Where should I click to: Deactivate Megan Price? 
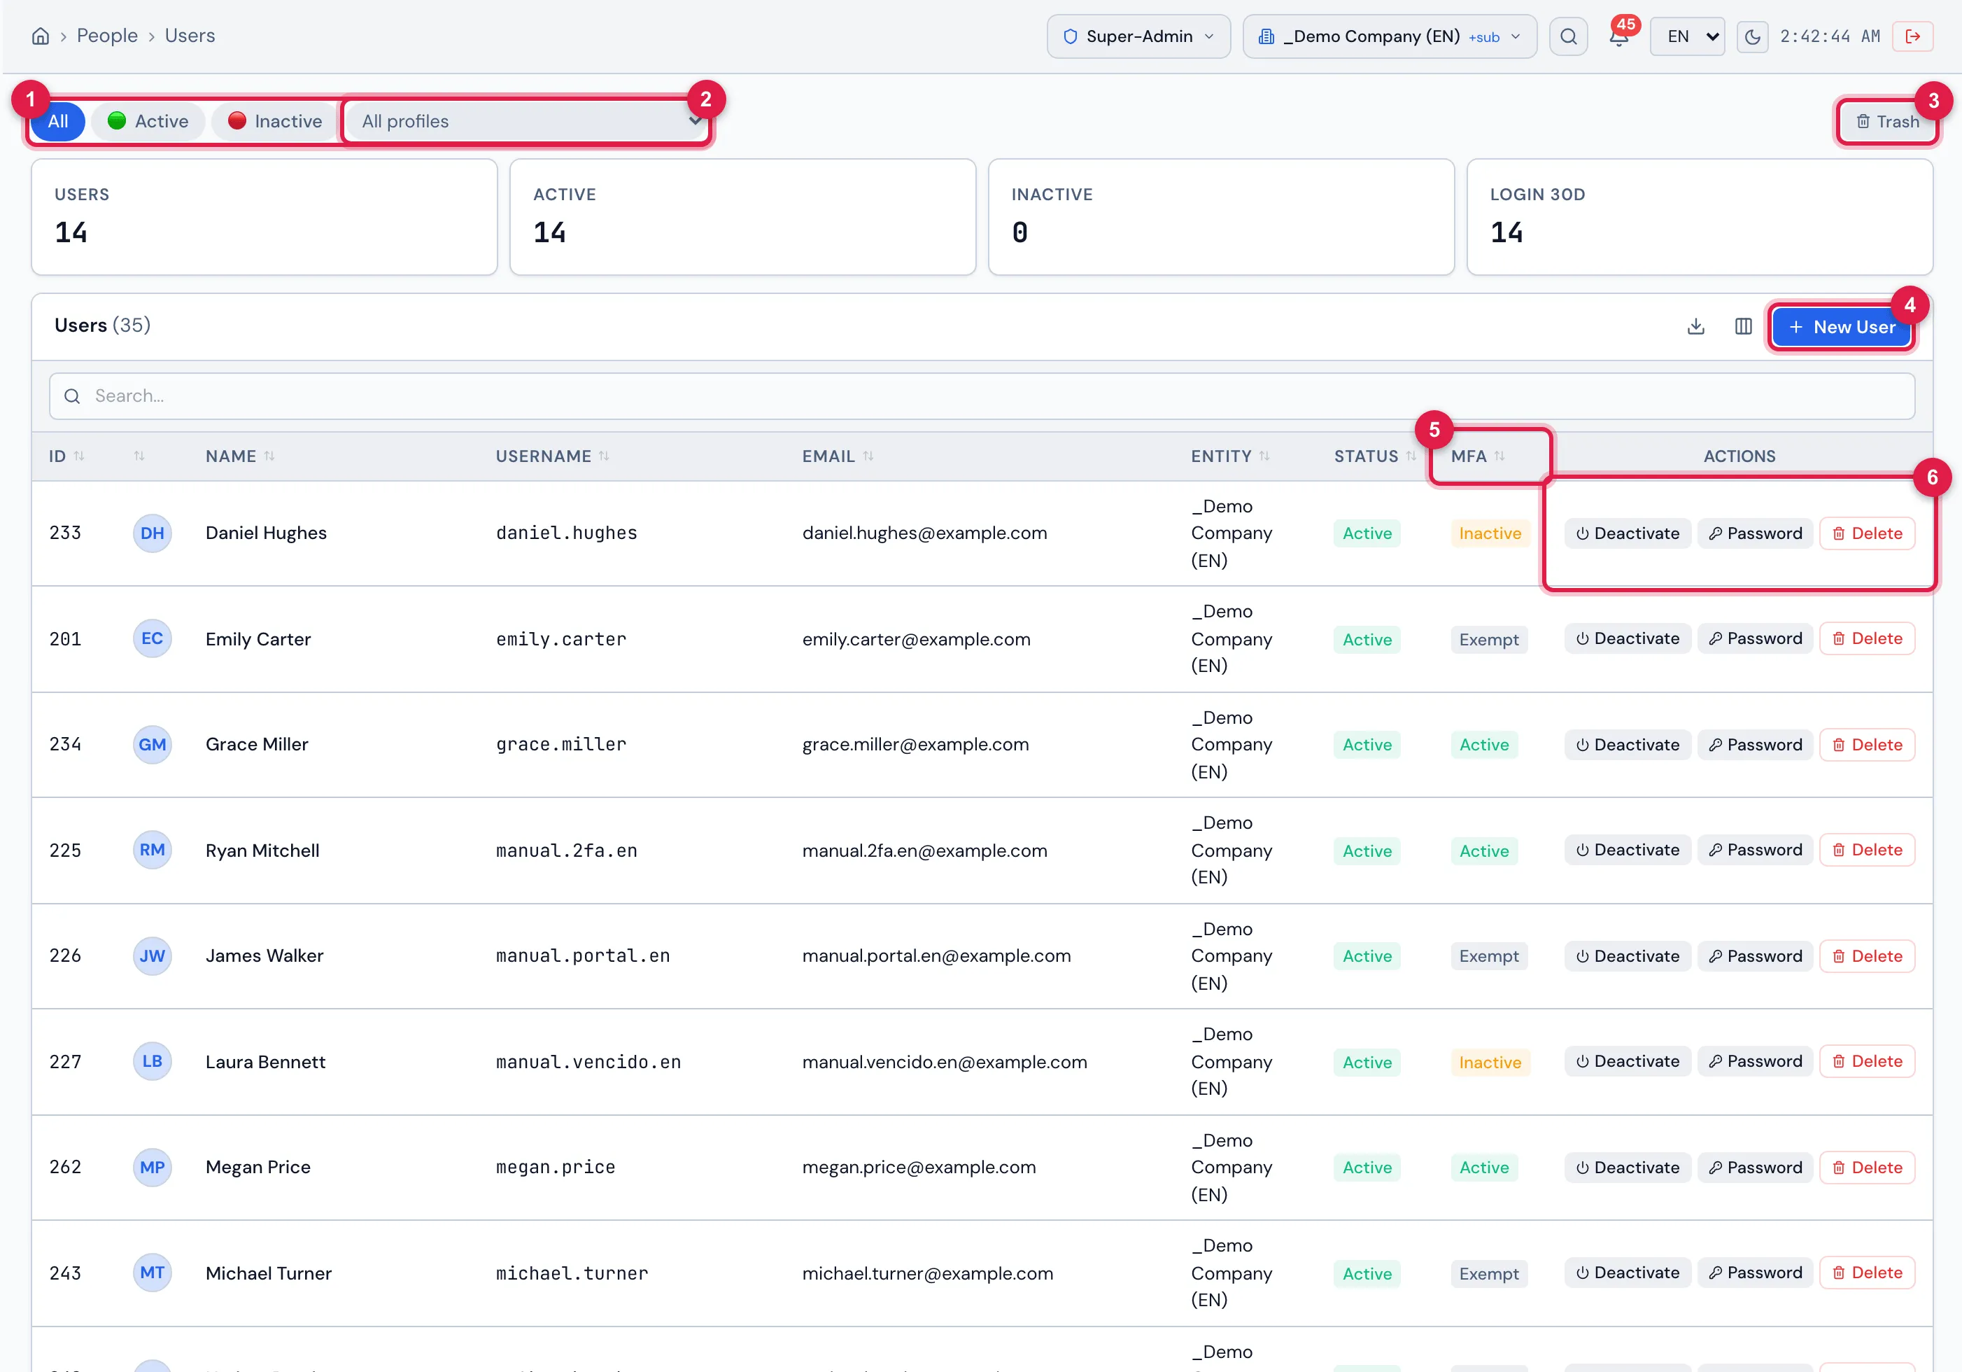[1627, 1167]
